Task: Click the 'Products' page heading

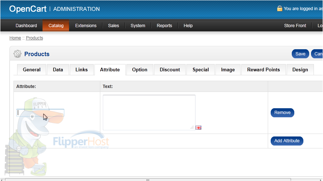Action: click(x=37, y=54)
